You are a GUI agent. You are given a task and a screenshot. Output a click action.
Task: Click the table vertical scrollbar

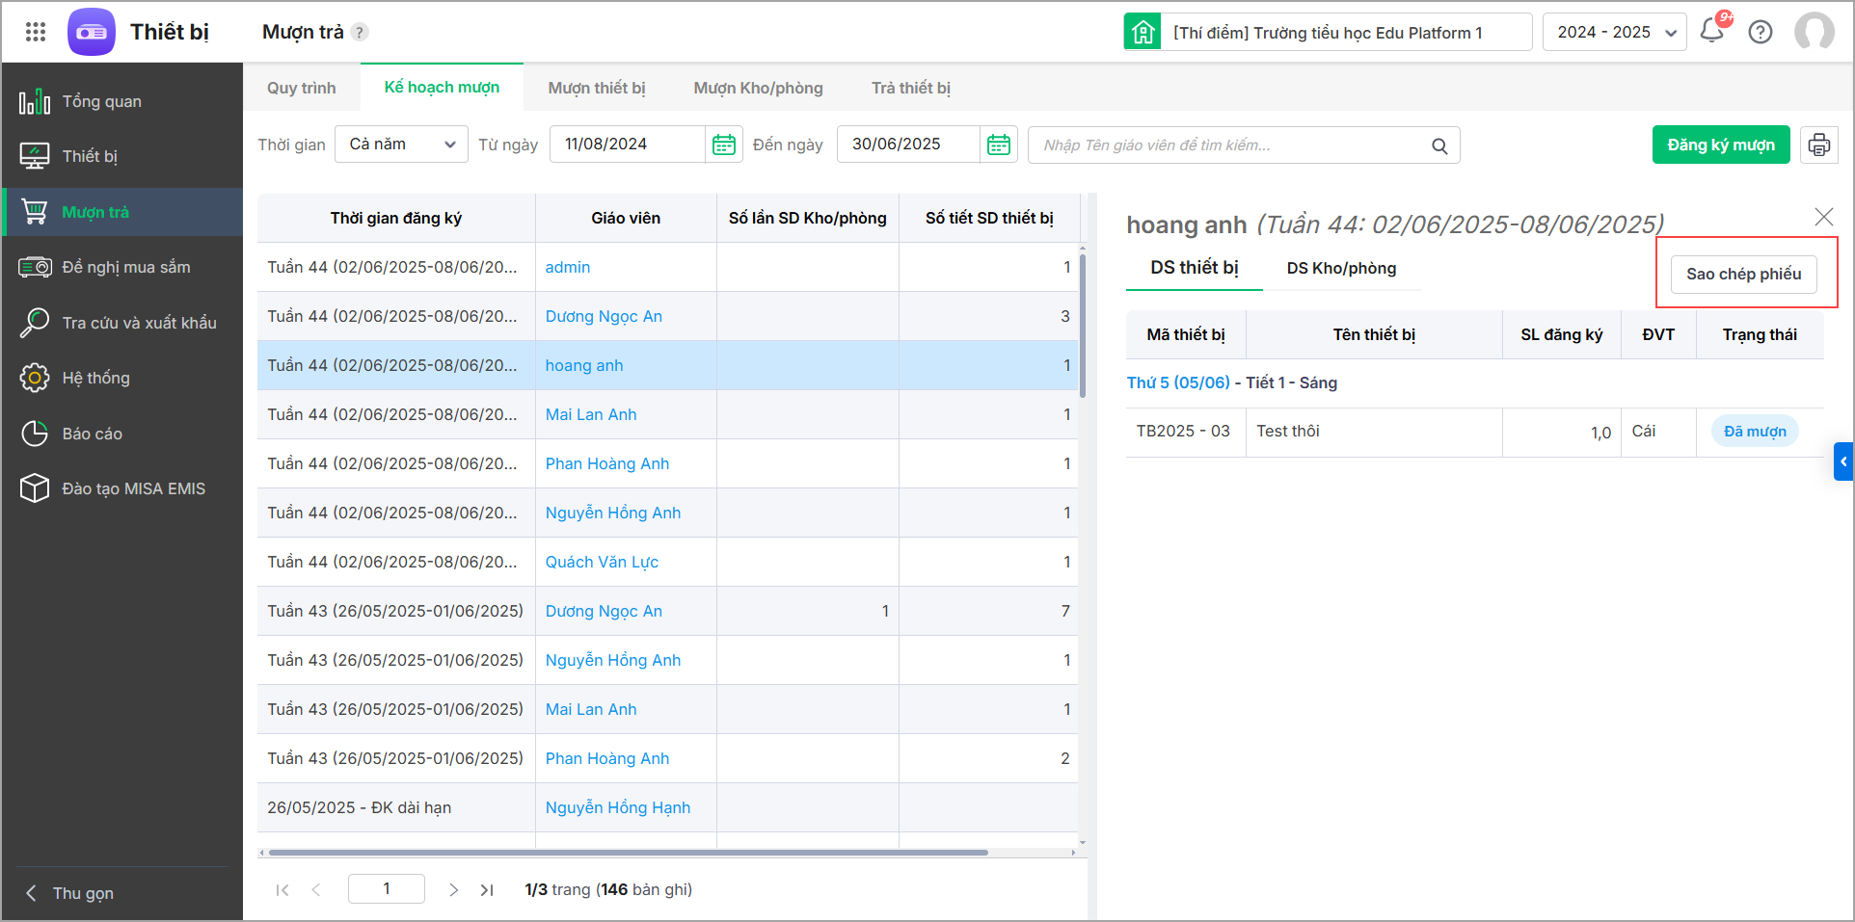[x=1083, y=326]
